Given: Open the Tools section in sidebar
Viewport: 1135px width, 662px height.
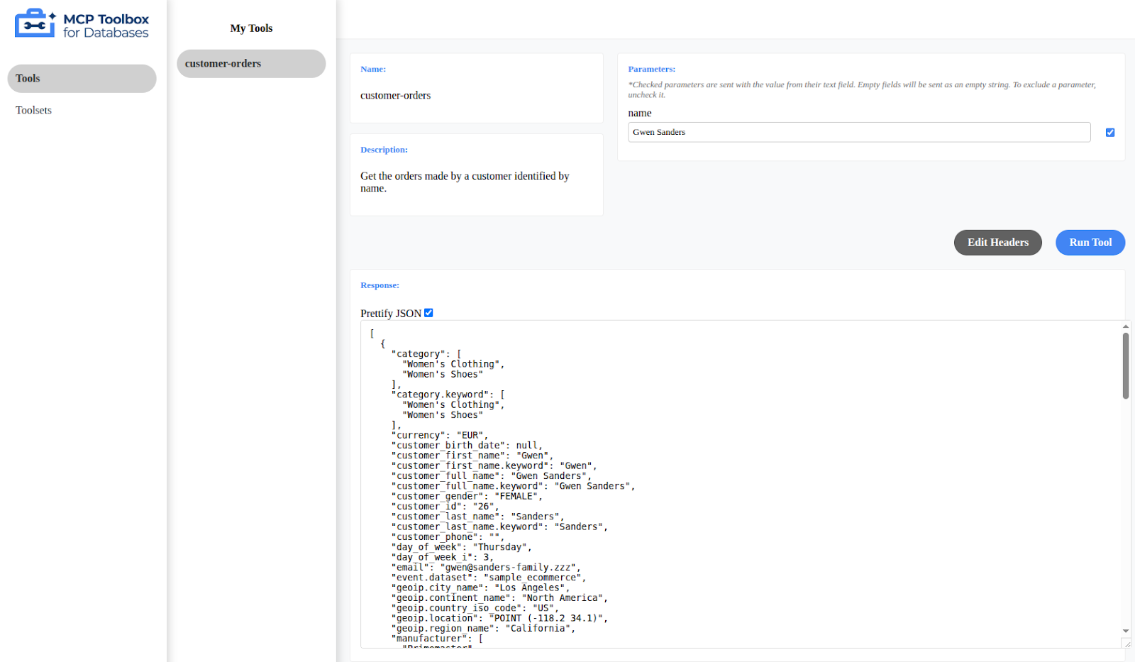Looking at the screenshot, I should (x=82, y=79).
